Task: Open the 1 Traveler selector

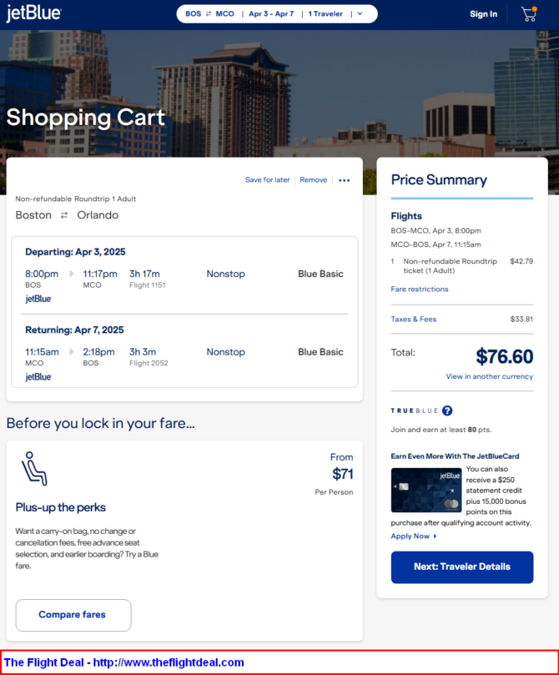Action: point(325,14)
